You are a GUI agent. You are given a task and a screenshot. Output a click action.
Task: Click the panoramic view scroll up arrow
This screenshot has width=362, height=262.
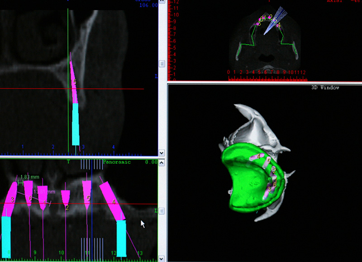(x=162, y=162)
